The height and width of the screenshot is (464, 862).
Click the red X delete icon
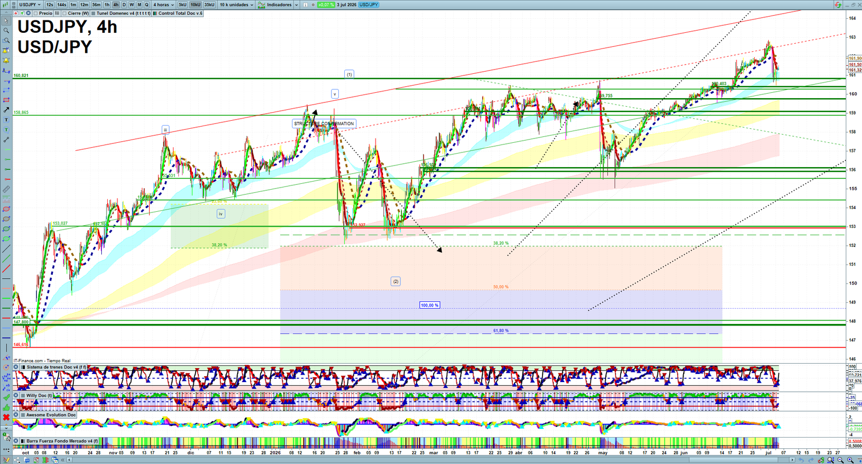pyautogui.click(x=6, y=417)
